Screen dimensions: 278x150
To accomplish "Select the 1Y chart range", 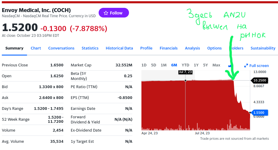I will point(196,65).
